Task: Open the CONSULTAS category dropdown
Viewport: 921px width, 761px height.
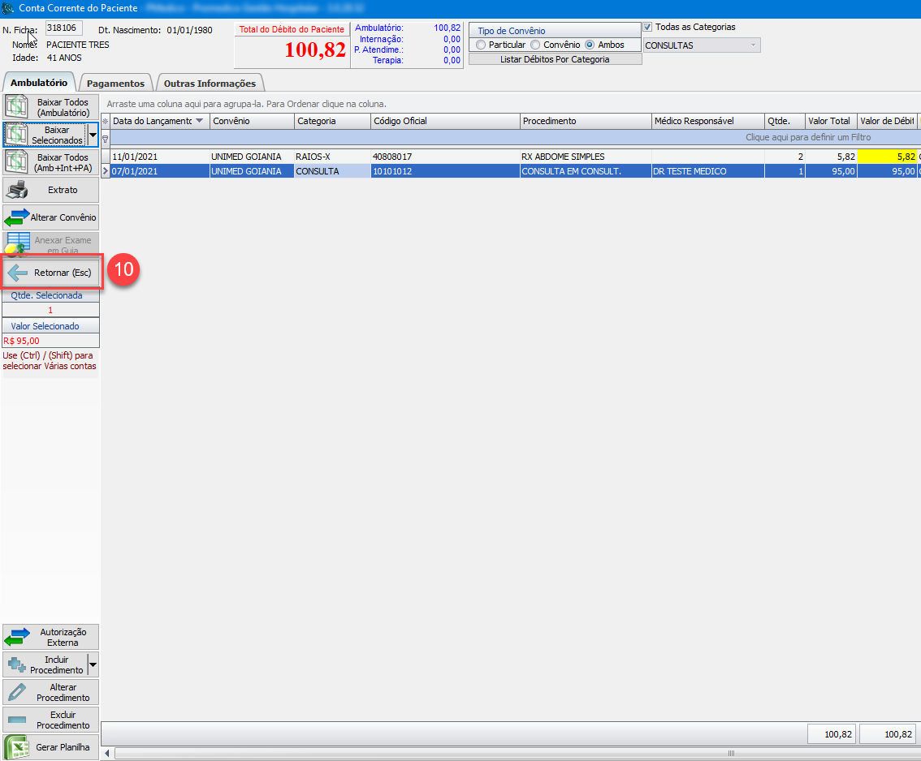Action: (752, 45)
